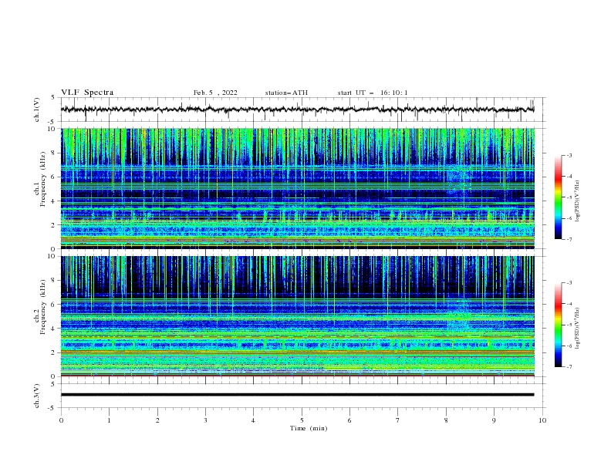Click the ch.2 frequency axis "6" tick label

point(53,305)
